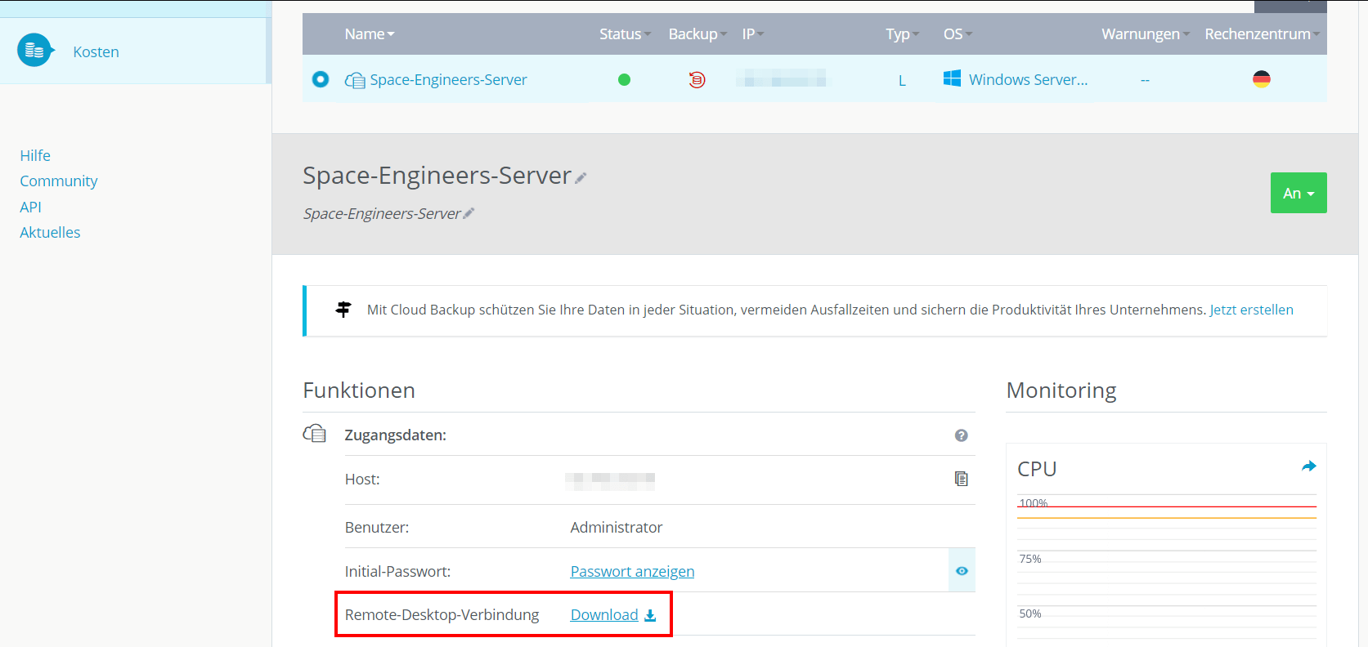
Task: Click the large Space-Engineers-Server heading
Action: coord(437,175)
